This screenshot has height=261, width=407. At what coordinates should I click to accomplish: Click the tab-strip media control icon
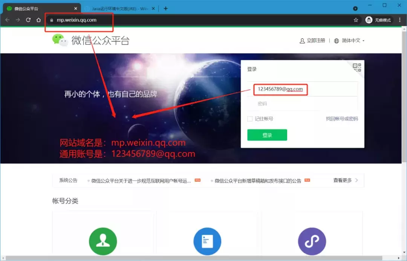[355, 9]
